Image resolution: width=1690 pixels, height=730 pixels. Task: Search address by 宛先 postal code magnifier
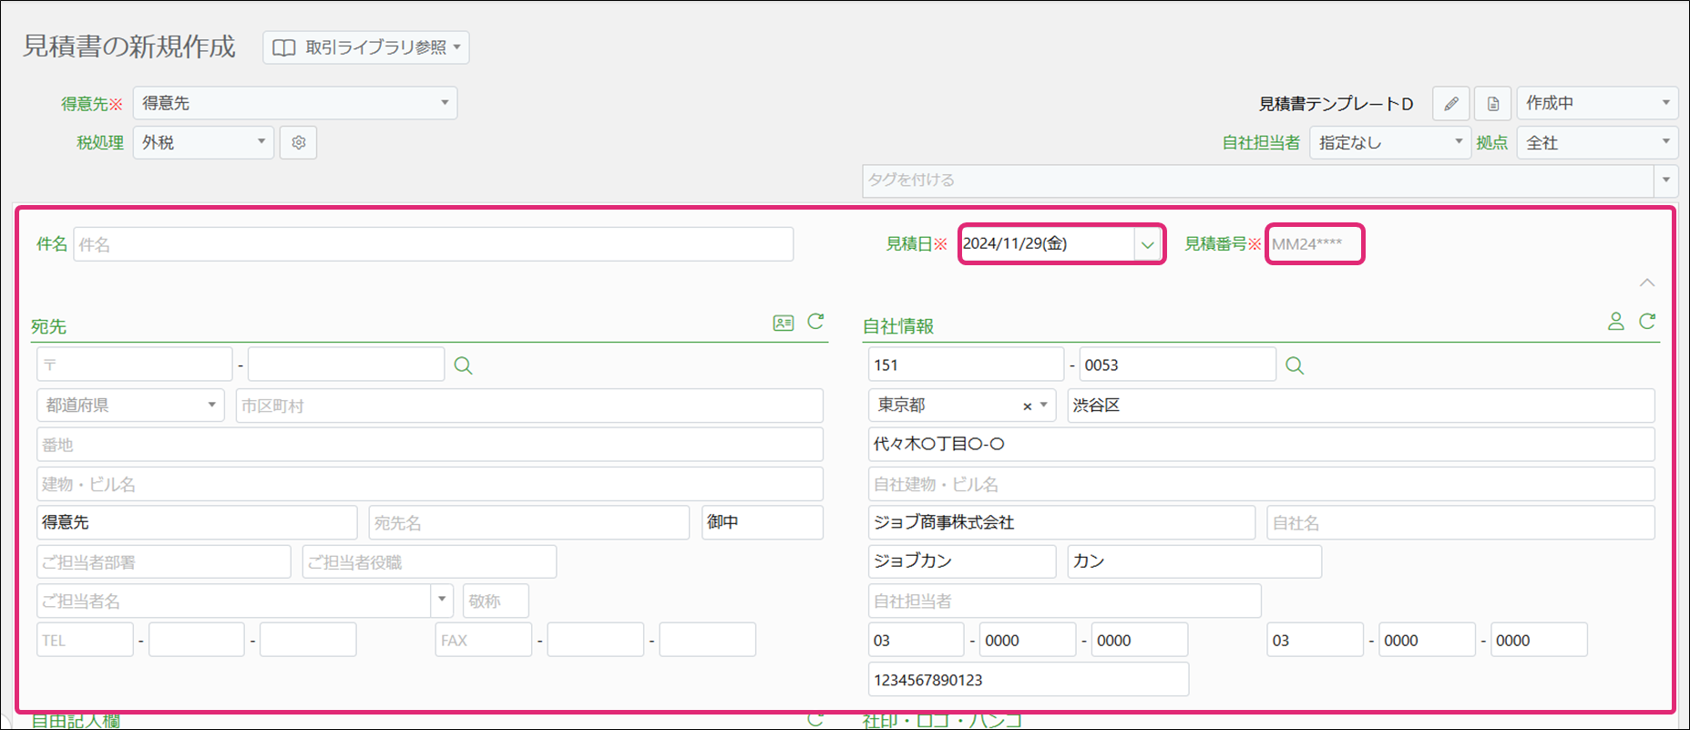pos(463,365)
